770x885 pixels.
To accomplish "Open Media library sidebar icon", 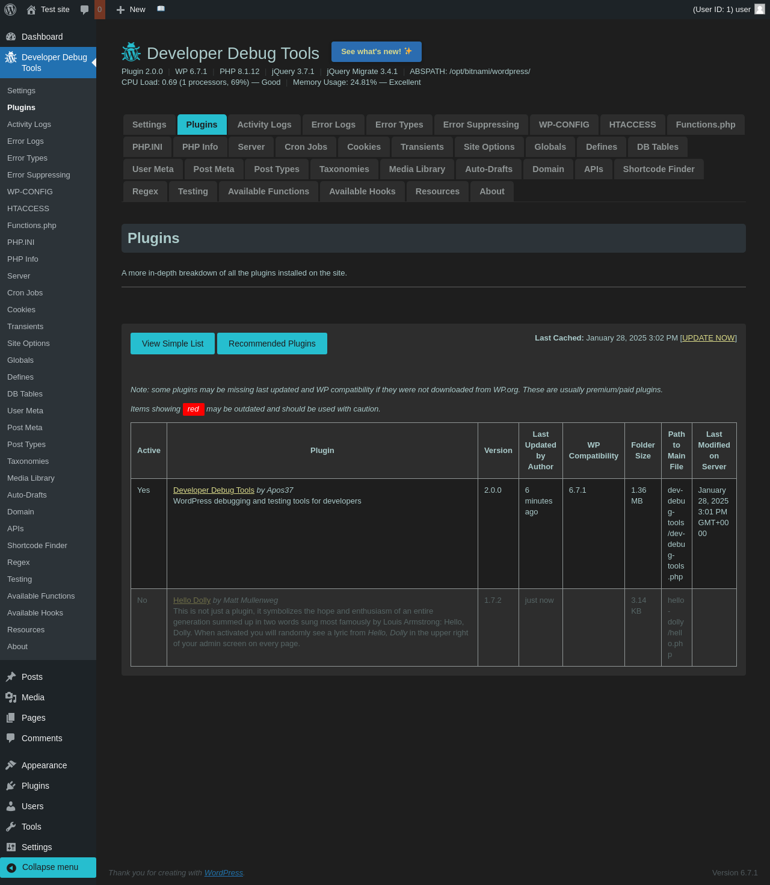I will pos(11,697).
